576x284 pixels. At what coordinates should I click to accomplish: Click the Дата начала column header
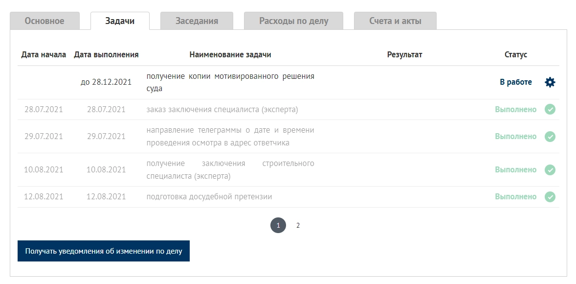click(x=44, y=55)
